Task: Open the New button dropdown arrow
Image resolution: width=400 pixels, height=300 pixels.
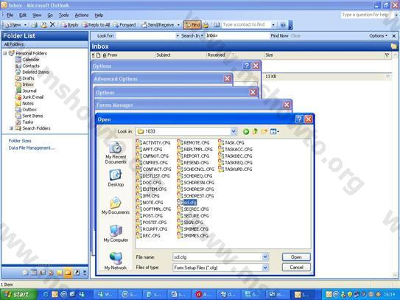Action: click(25, 25)
